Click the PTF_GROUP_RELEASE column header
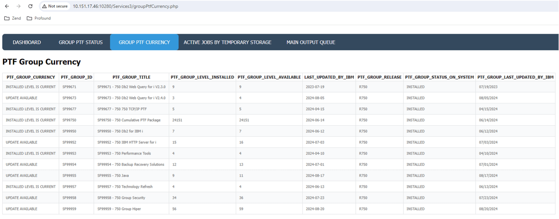This screenshot has height=219, width=559. coord(379,77)
